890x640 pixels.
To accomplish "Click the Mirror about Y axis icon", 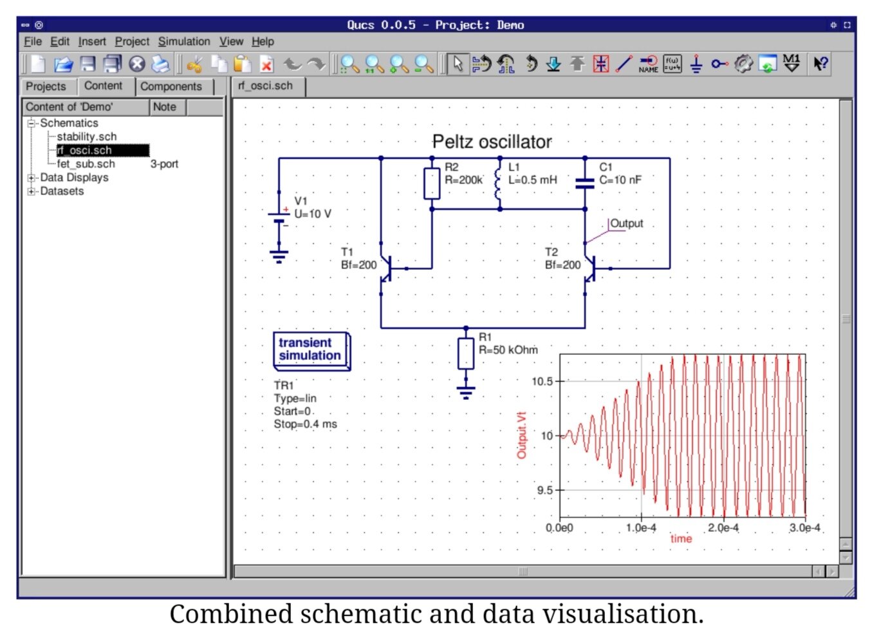I will [x=506, y=64].
